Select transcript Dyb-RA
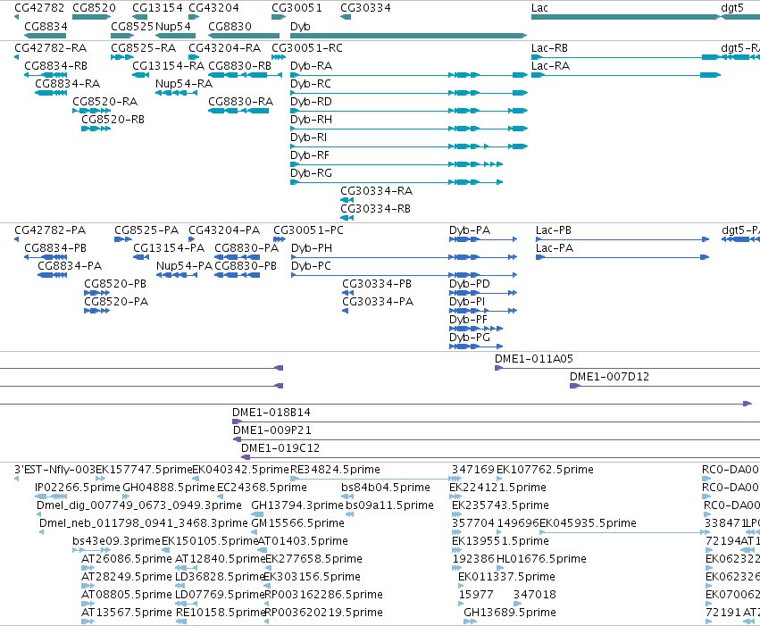The image size is (760, 626). (409, 75)
